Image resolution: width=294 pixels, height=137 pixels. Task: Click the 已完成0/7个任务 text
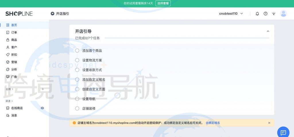(87, 38)
